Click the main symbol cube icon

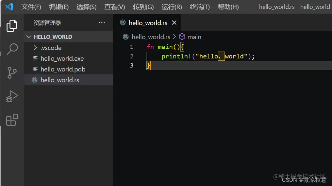(x=182, y=37)
